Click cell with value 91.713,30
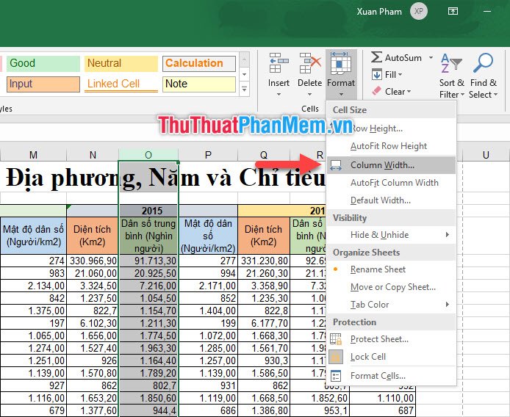510x417 pixels. tap(148, 261)
